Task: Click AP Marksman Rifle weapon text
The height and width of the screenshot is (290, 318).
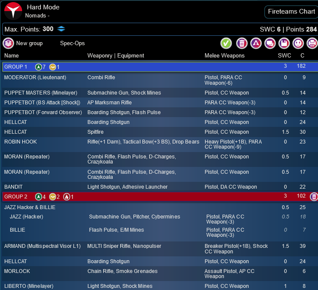Action: point(110,103)
